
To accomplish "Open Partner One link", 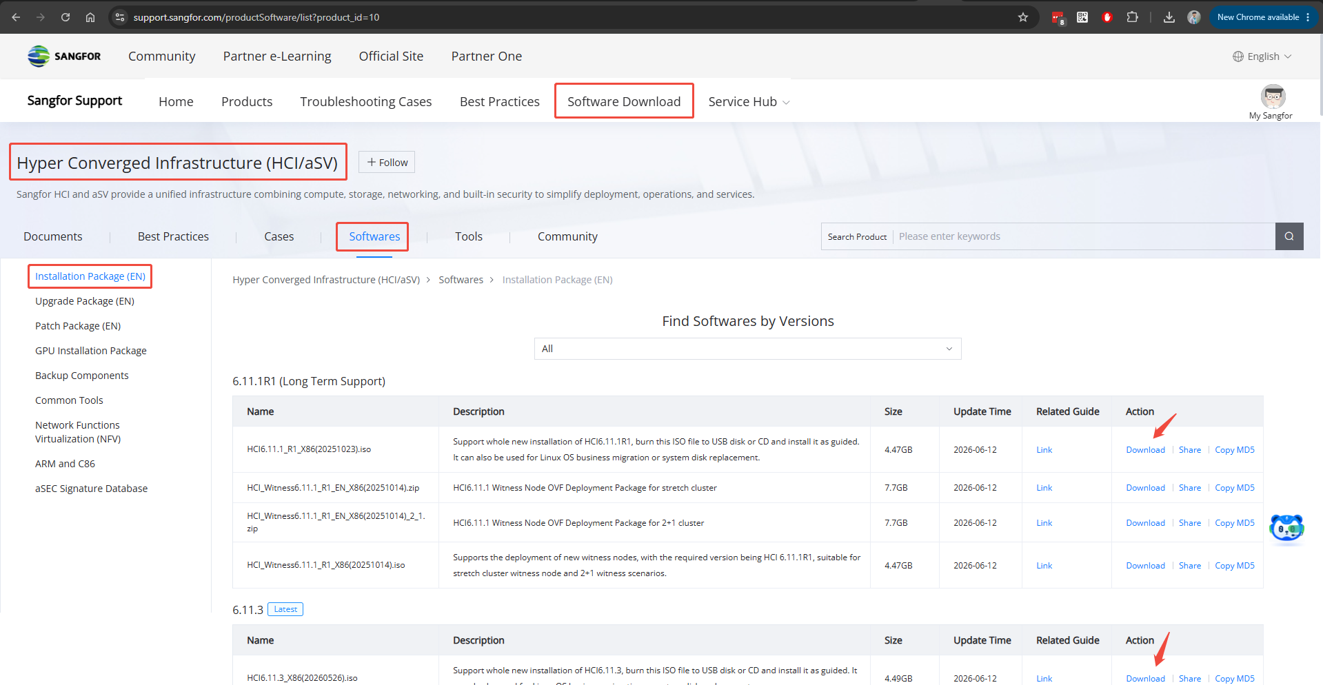I will pos(487,57).
